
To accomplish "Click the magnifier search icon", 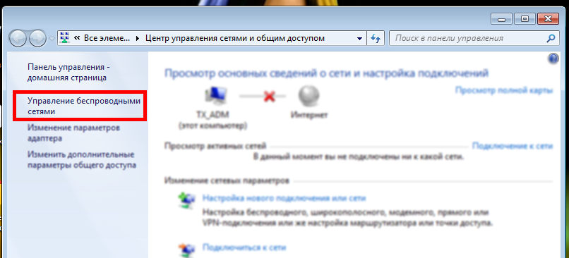I will click(x=550, y=38).
